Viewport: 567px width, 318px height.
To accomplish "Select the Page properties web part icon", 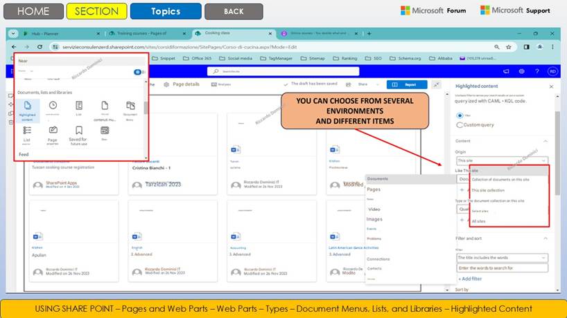I will tap(53, 131).
